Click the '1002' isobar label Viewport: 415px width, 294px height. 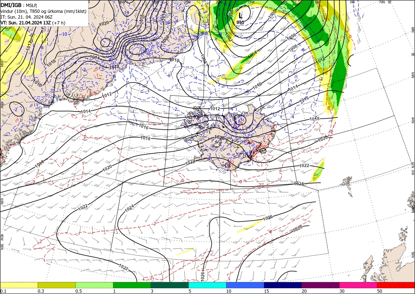coord(228,38)
